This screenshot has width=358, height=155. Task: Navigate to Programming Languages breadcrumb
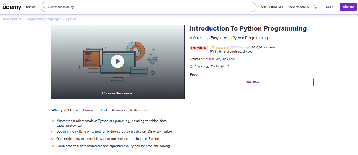click(x=44, y=19)
